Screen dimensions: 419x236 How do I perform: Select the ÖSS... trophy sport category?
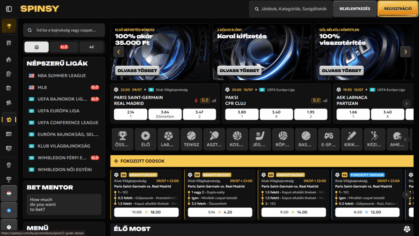click(x=122, y=139)
